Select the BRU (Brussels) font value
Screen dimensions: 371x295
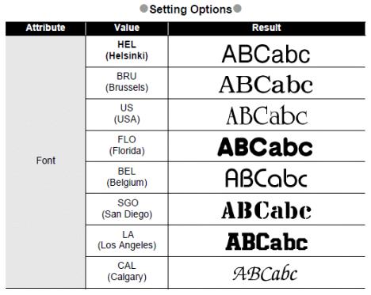(127, 82)
